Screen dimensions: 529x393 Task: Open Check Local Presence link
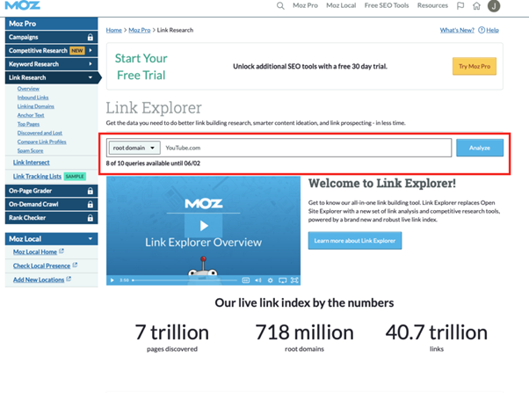pyautogui.click(x=41, y=266)
